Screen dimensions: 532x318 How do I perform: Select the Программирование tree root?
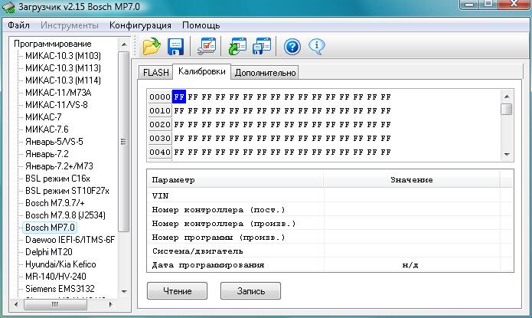click(53, 44)
